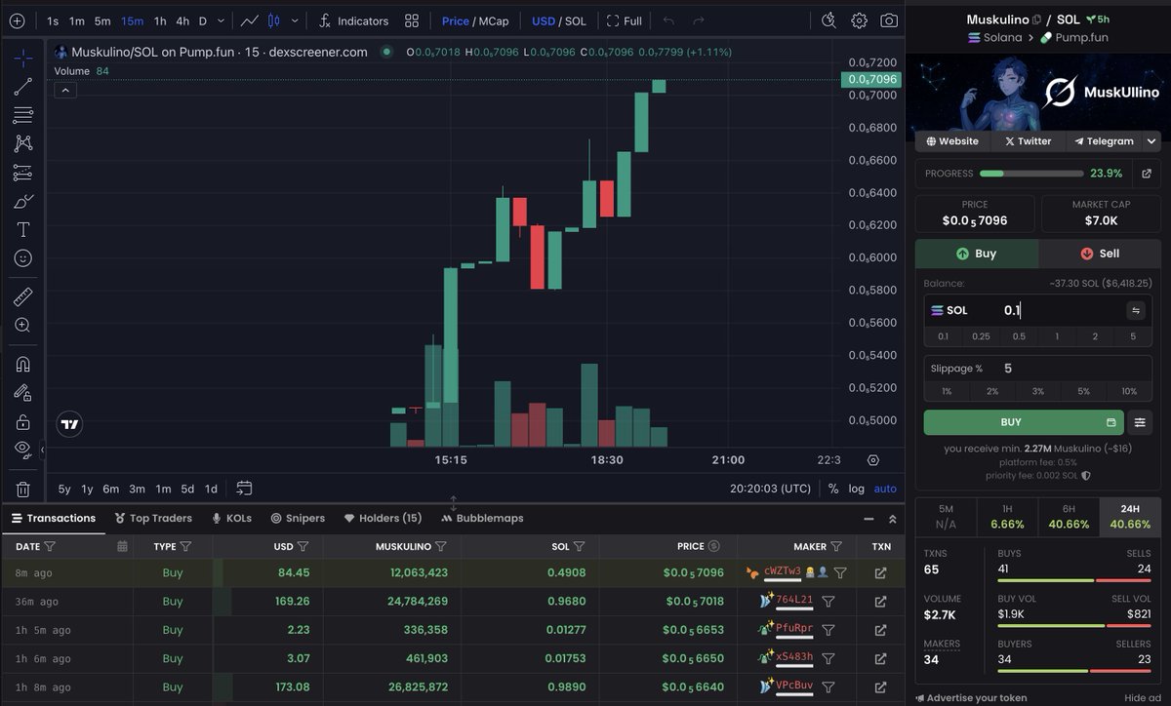Select the brush drawing tool
This screenshot has height=706, width=1171.
point(23,201)
